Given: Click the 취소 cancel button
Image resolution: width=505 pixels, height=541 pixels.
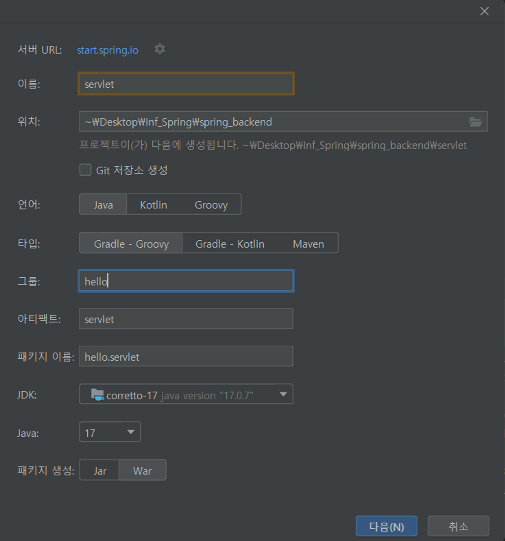Looking at the screenshot, I should click(458, 527).
